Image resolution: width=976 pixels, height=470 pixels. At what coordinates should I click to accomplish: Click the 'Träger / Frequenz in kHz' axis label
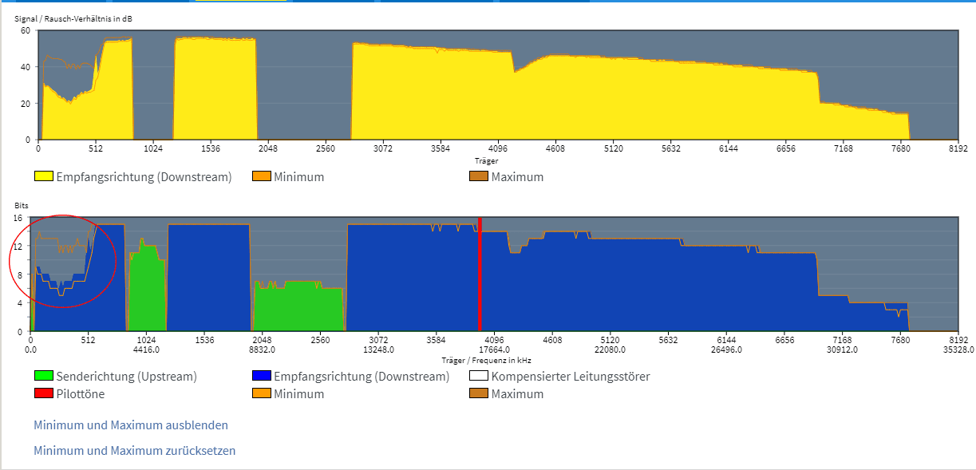pos(485,360)
